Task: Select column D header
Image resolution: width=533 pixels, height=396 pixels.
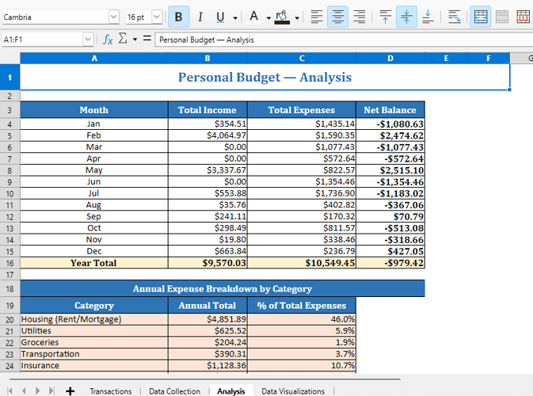Action: [x=390, y=58]
